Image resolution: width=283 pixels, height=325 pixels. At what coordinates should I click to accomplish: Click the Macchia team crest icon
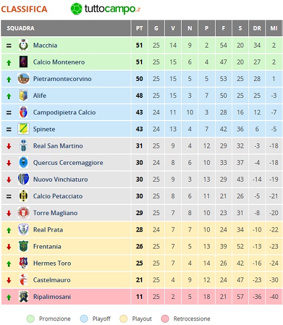(x=23, y=45)
